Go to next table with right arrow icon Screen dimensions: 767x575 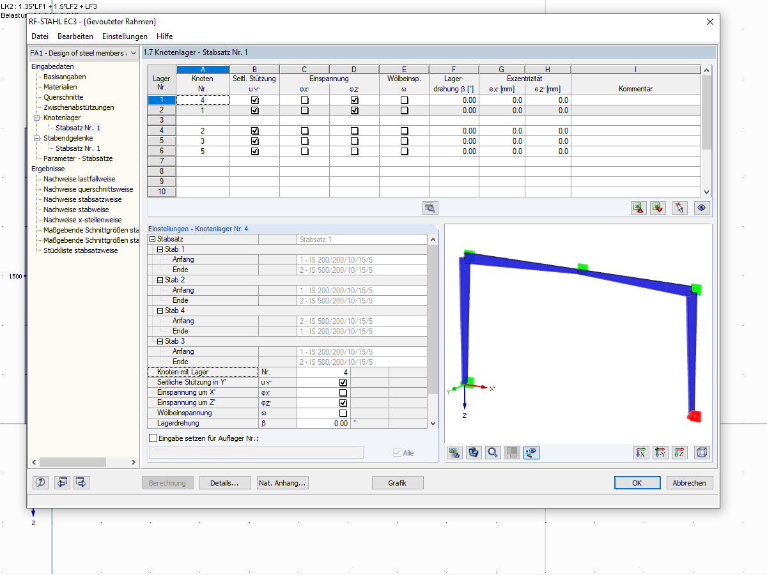[x=81, y=483]
